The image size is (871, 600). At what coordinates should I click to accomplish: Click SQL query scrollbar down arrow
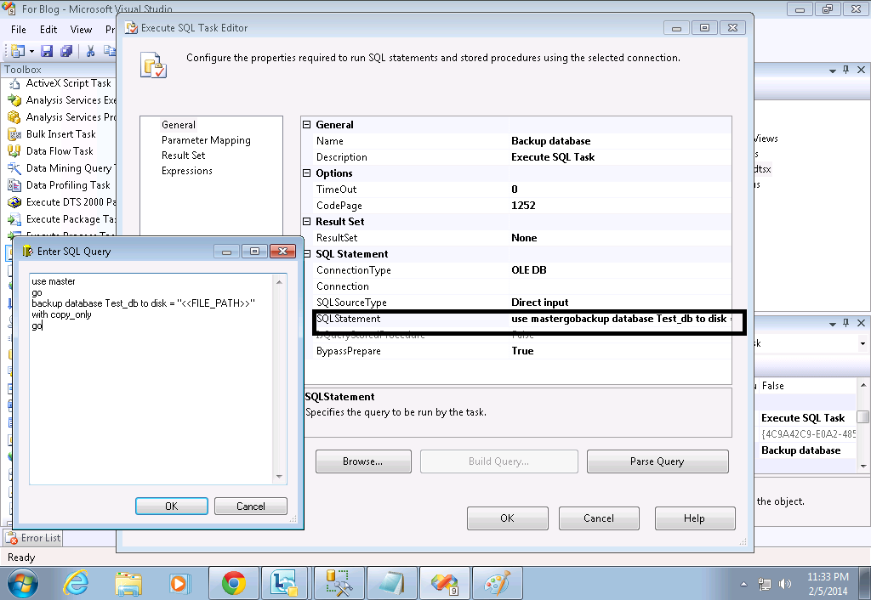[x=279, y=476]
